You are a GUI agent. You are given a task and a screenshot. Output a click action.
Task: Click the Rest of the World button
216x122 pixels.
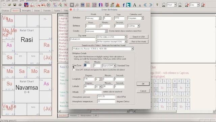click(x=139, y=41)
